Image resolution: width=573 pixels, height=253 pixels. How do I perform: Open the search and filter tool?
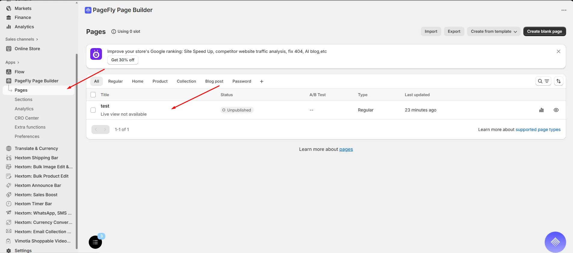tap(543, 81)
